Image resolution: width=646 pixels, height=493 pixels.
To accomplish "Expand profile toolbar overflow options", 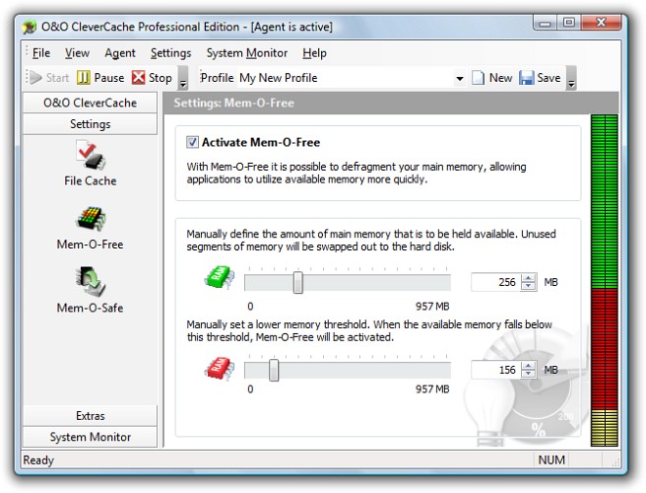I will point(571,78).
